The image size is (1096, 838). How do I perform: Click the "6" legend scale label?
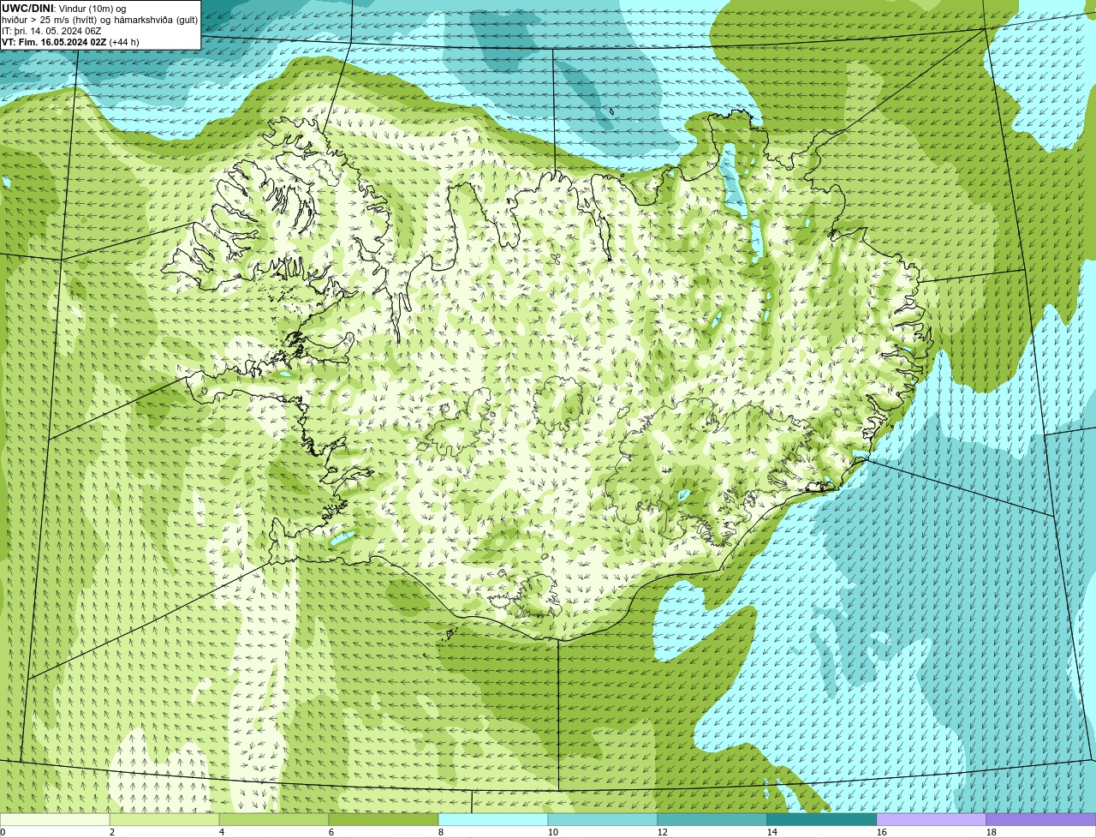[x=331, y=832]
